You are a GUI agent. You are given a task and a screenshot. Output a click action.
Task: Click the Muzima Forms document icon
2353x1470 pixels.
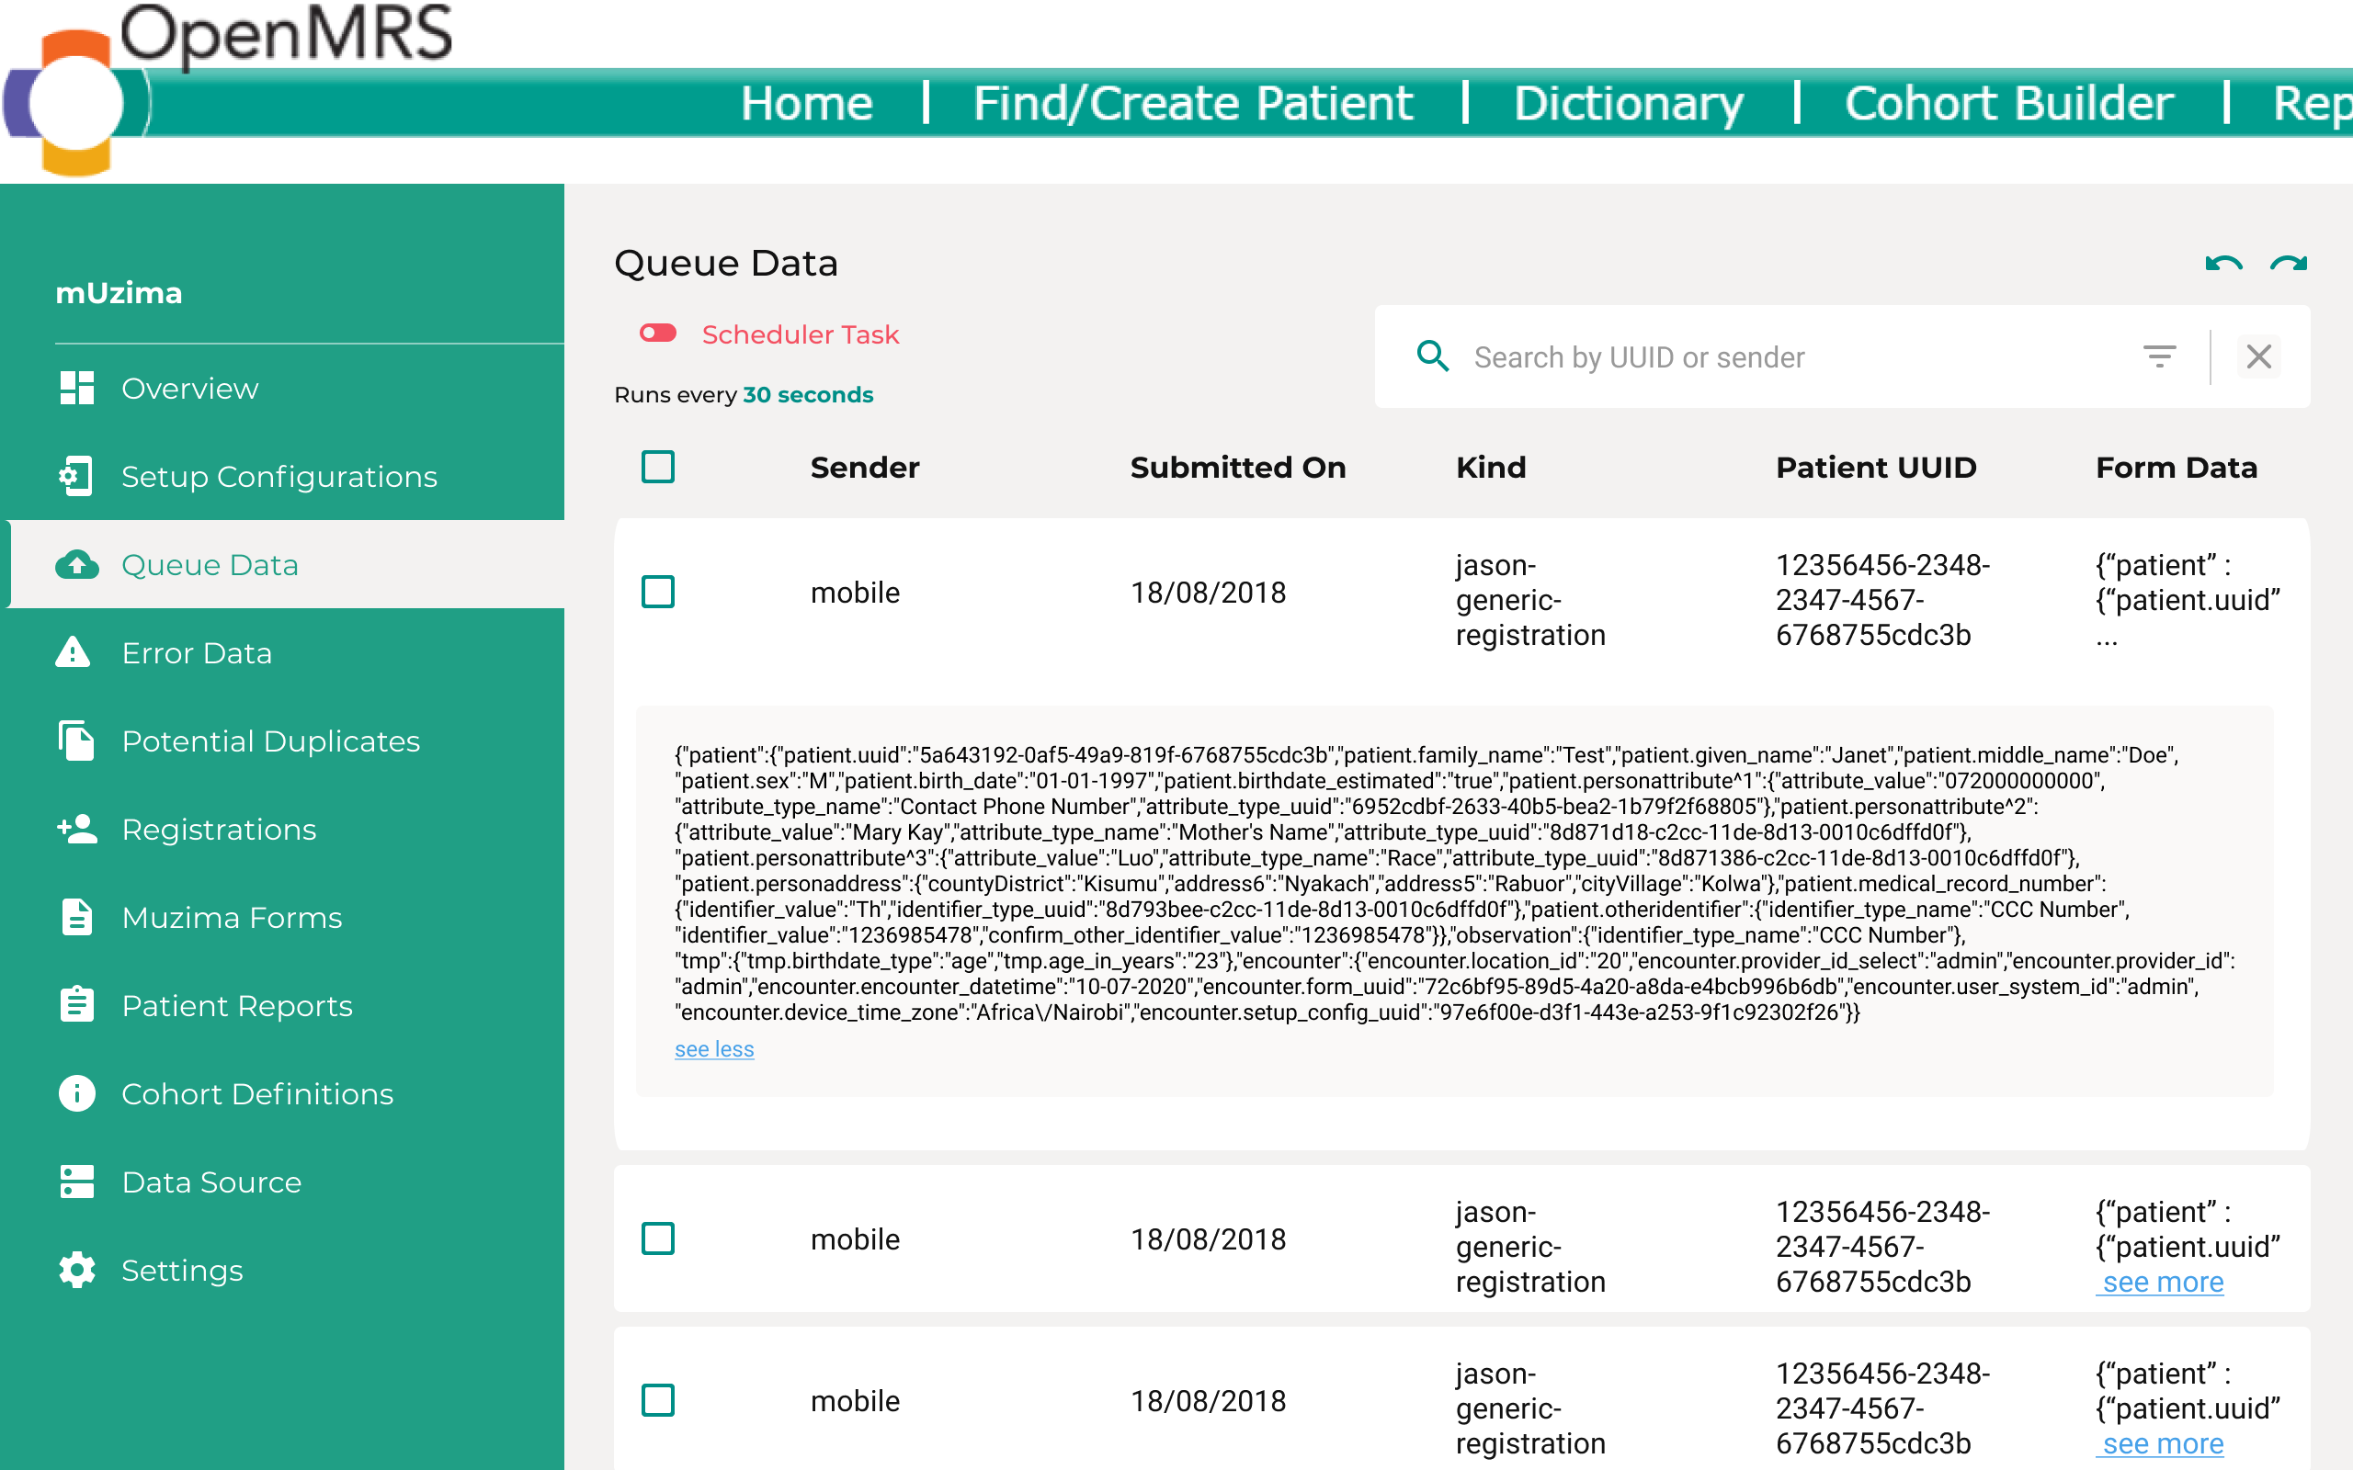tap(77, 917)
